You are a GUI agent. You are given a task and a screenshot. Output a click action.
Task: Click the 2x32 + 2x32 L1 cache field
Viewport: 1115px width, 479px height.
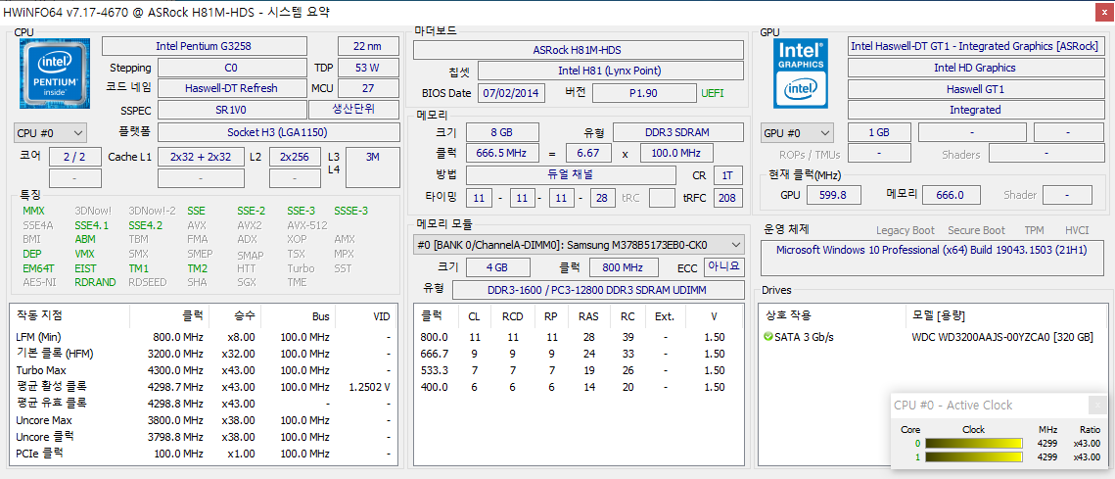tap(201, 157)
